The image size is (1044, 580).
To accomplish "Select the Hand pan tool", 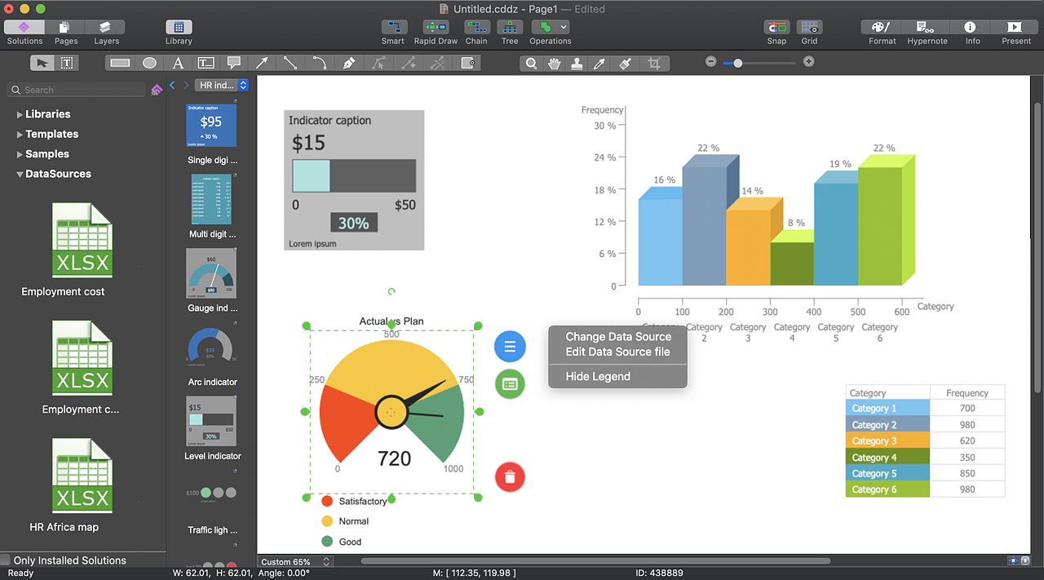I will [x=555, y=63].
